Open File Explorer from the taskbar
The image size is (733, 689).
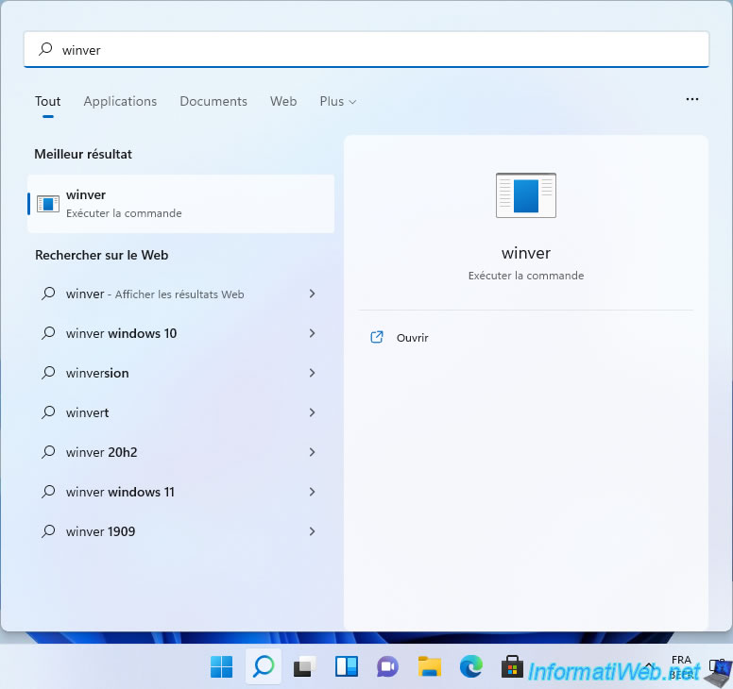[x=430, y=666]
